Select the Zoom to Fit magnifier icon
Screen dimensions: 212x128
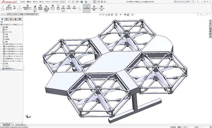pyautogui.click(x=100, y=14)
